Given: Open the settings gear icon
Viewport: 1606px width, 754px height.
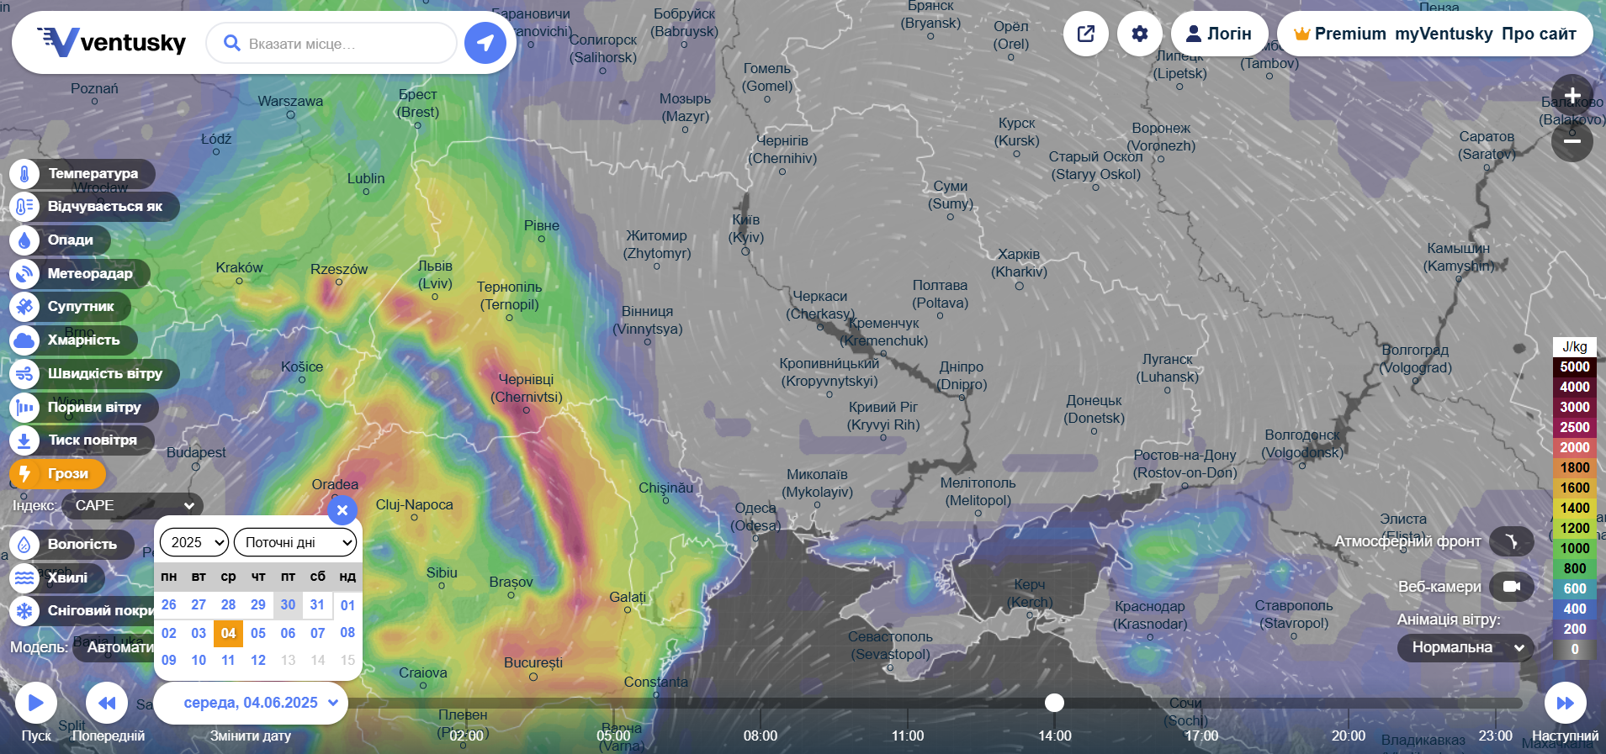Looking at the screenshot, I should pos(1139,34).
